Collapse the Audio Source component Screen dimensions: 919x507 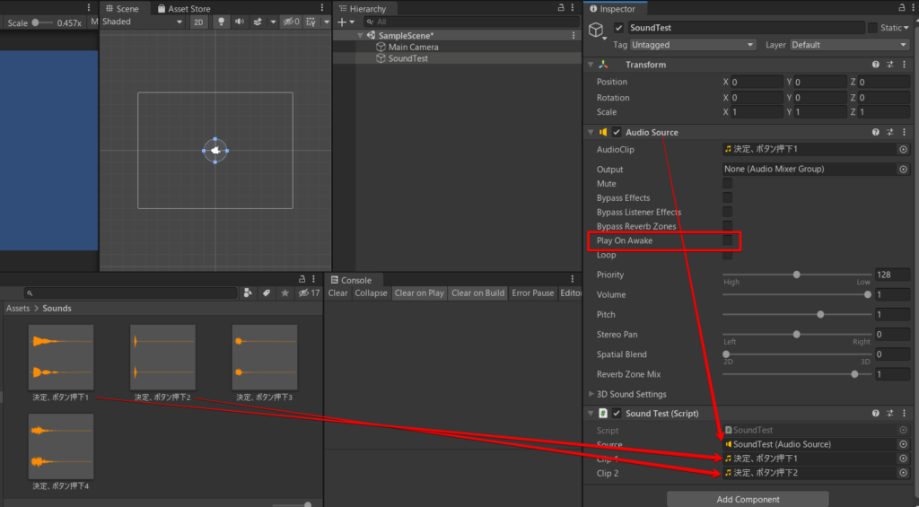tap(591, 132)
